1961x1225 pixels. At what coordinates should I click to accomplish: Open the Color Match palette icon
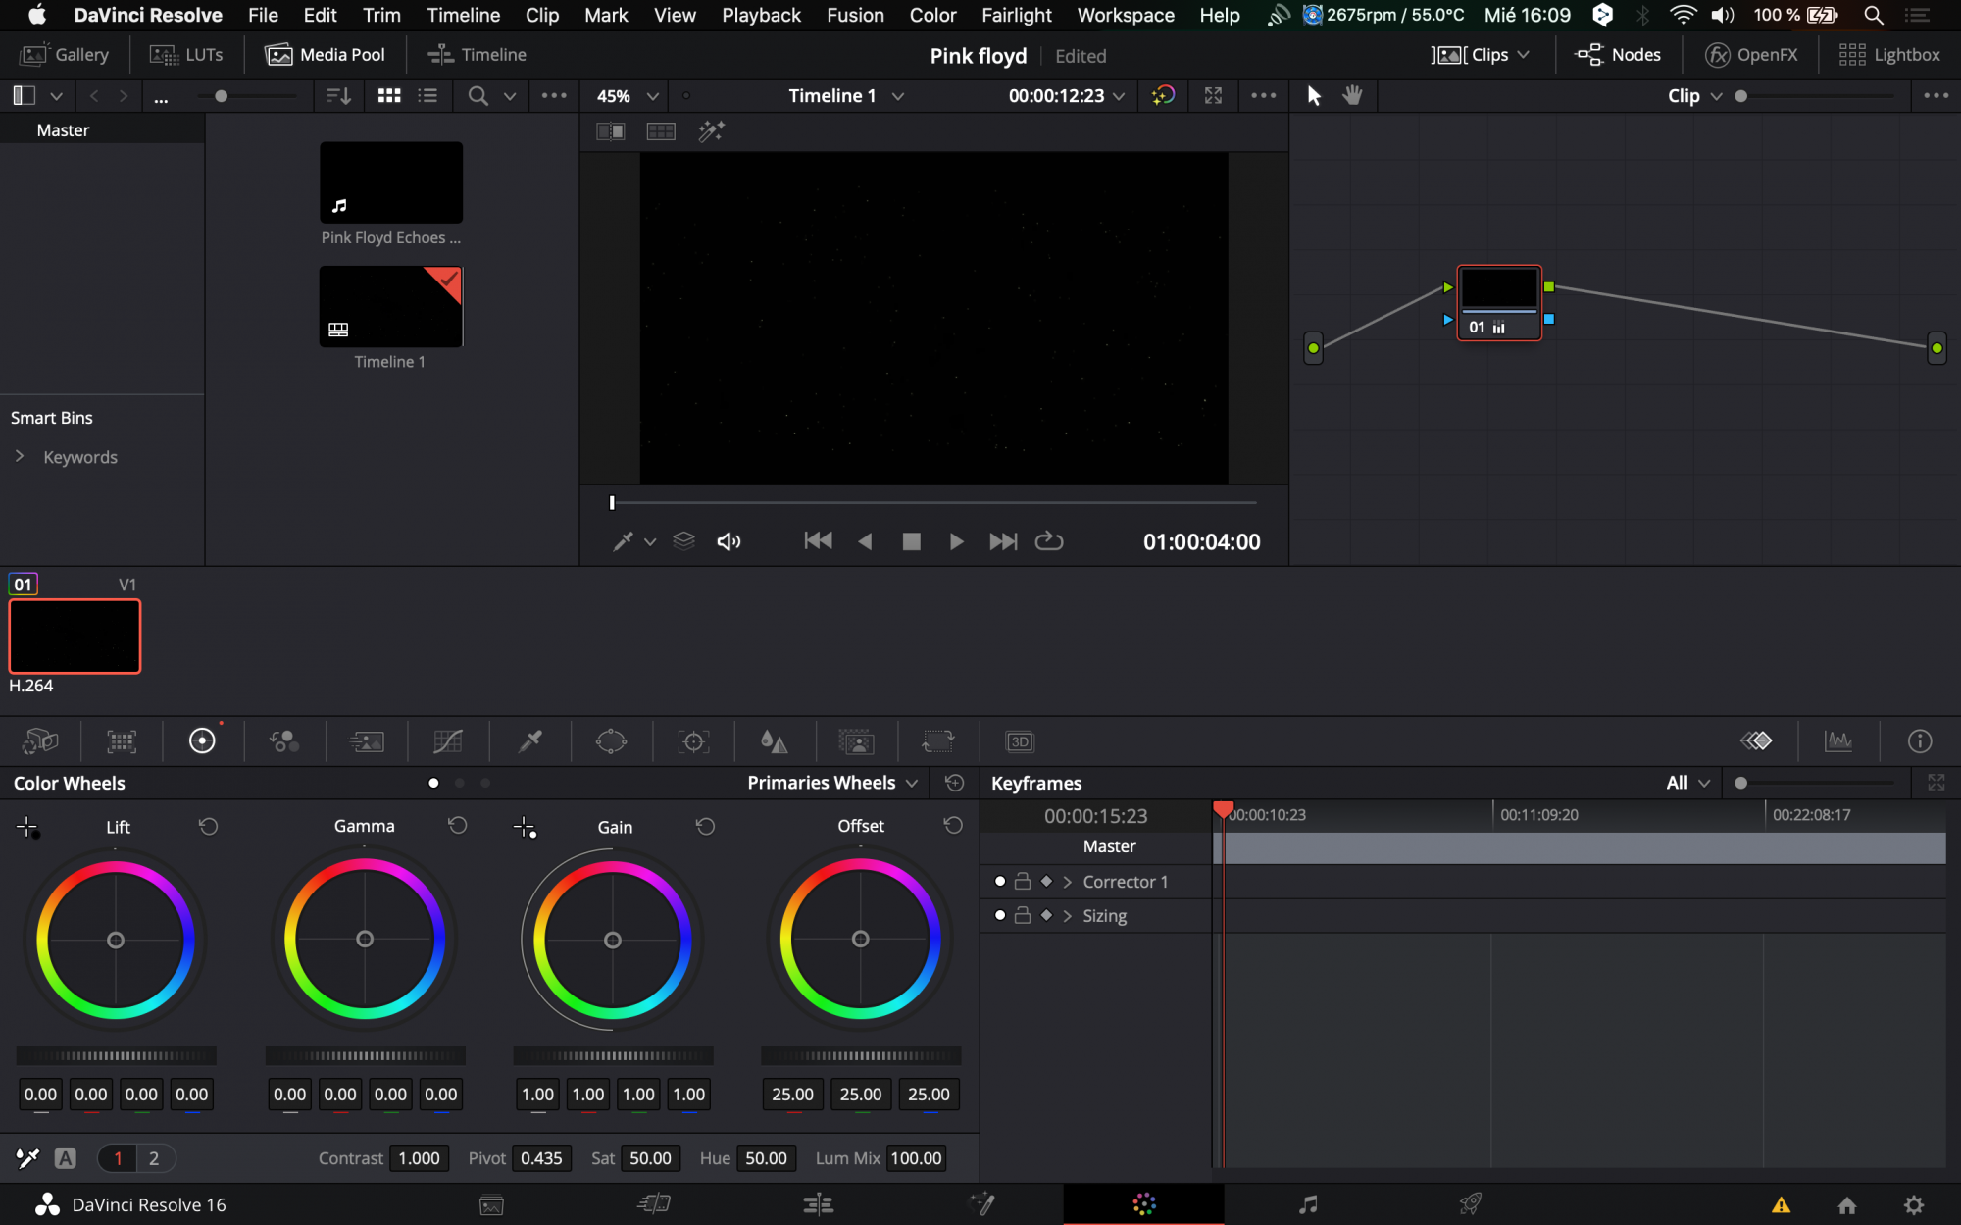[x=122, y=741]
